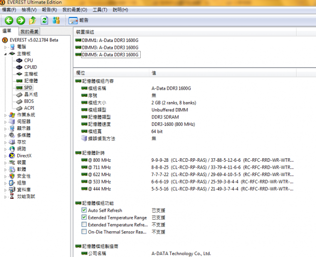Expand the 顯示器 tree node
This screenshot has width=316, height=257.
[5, 129]
